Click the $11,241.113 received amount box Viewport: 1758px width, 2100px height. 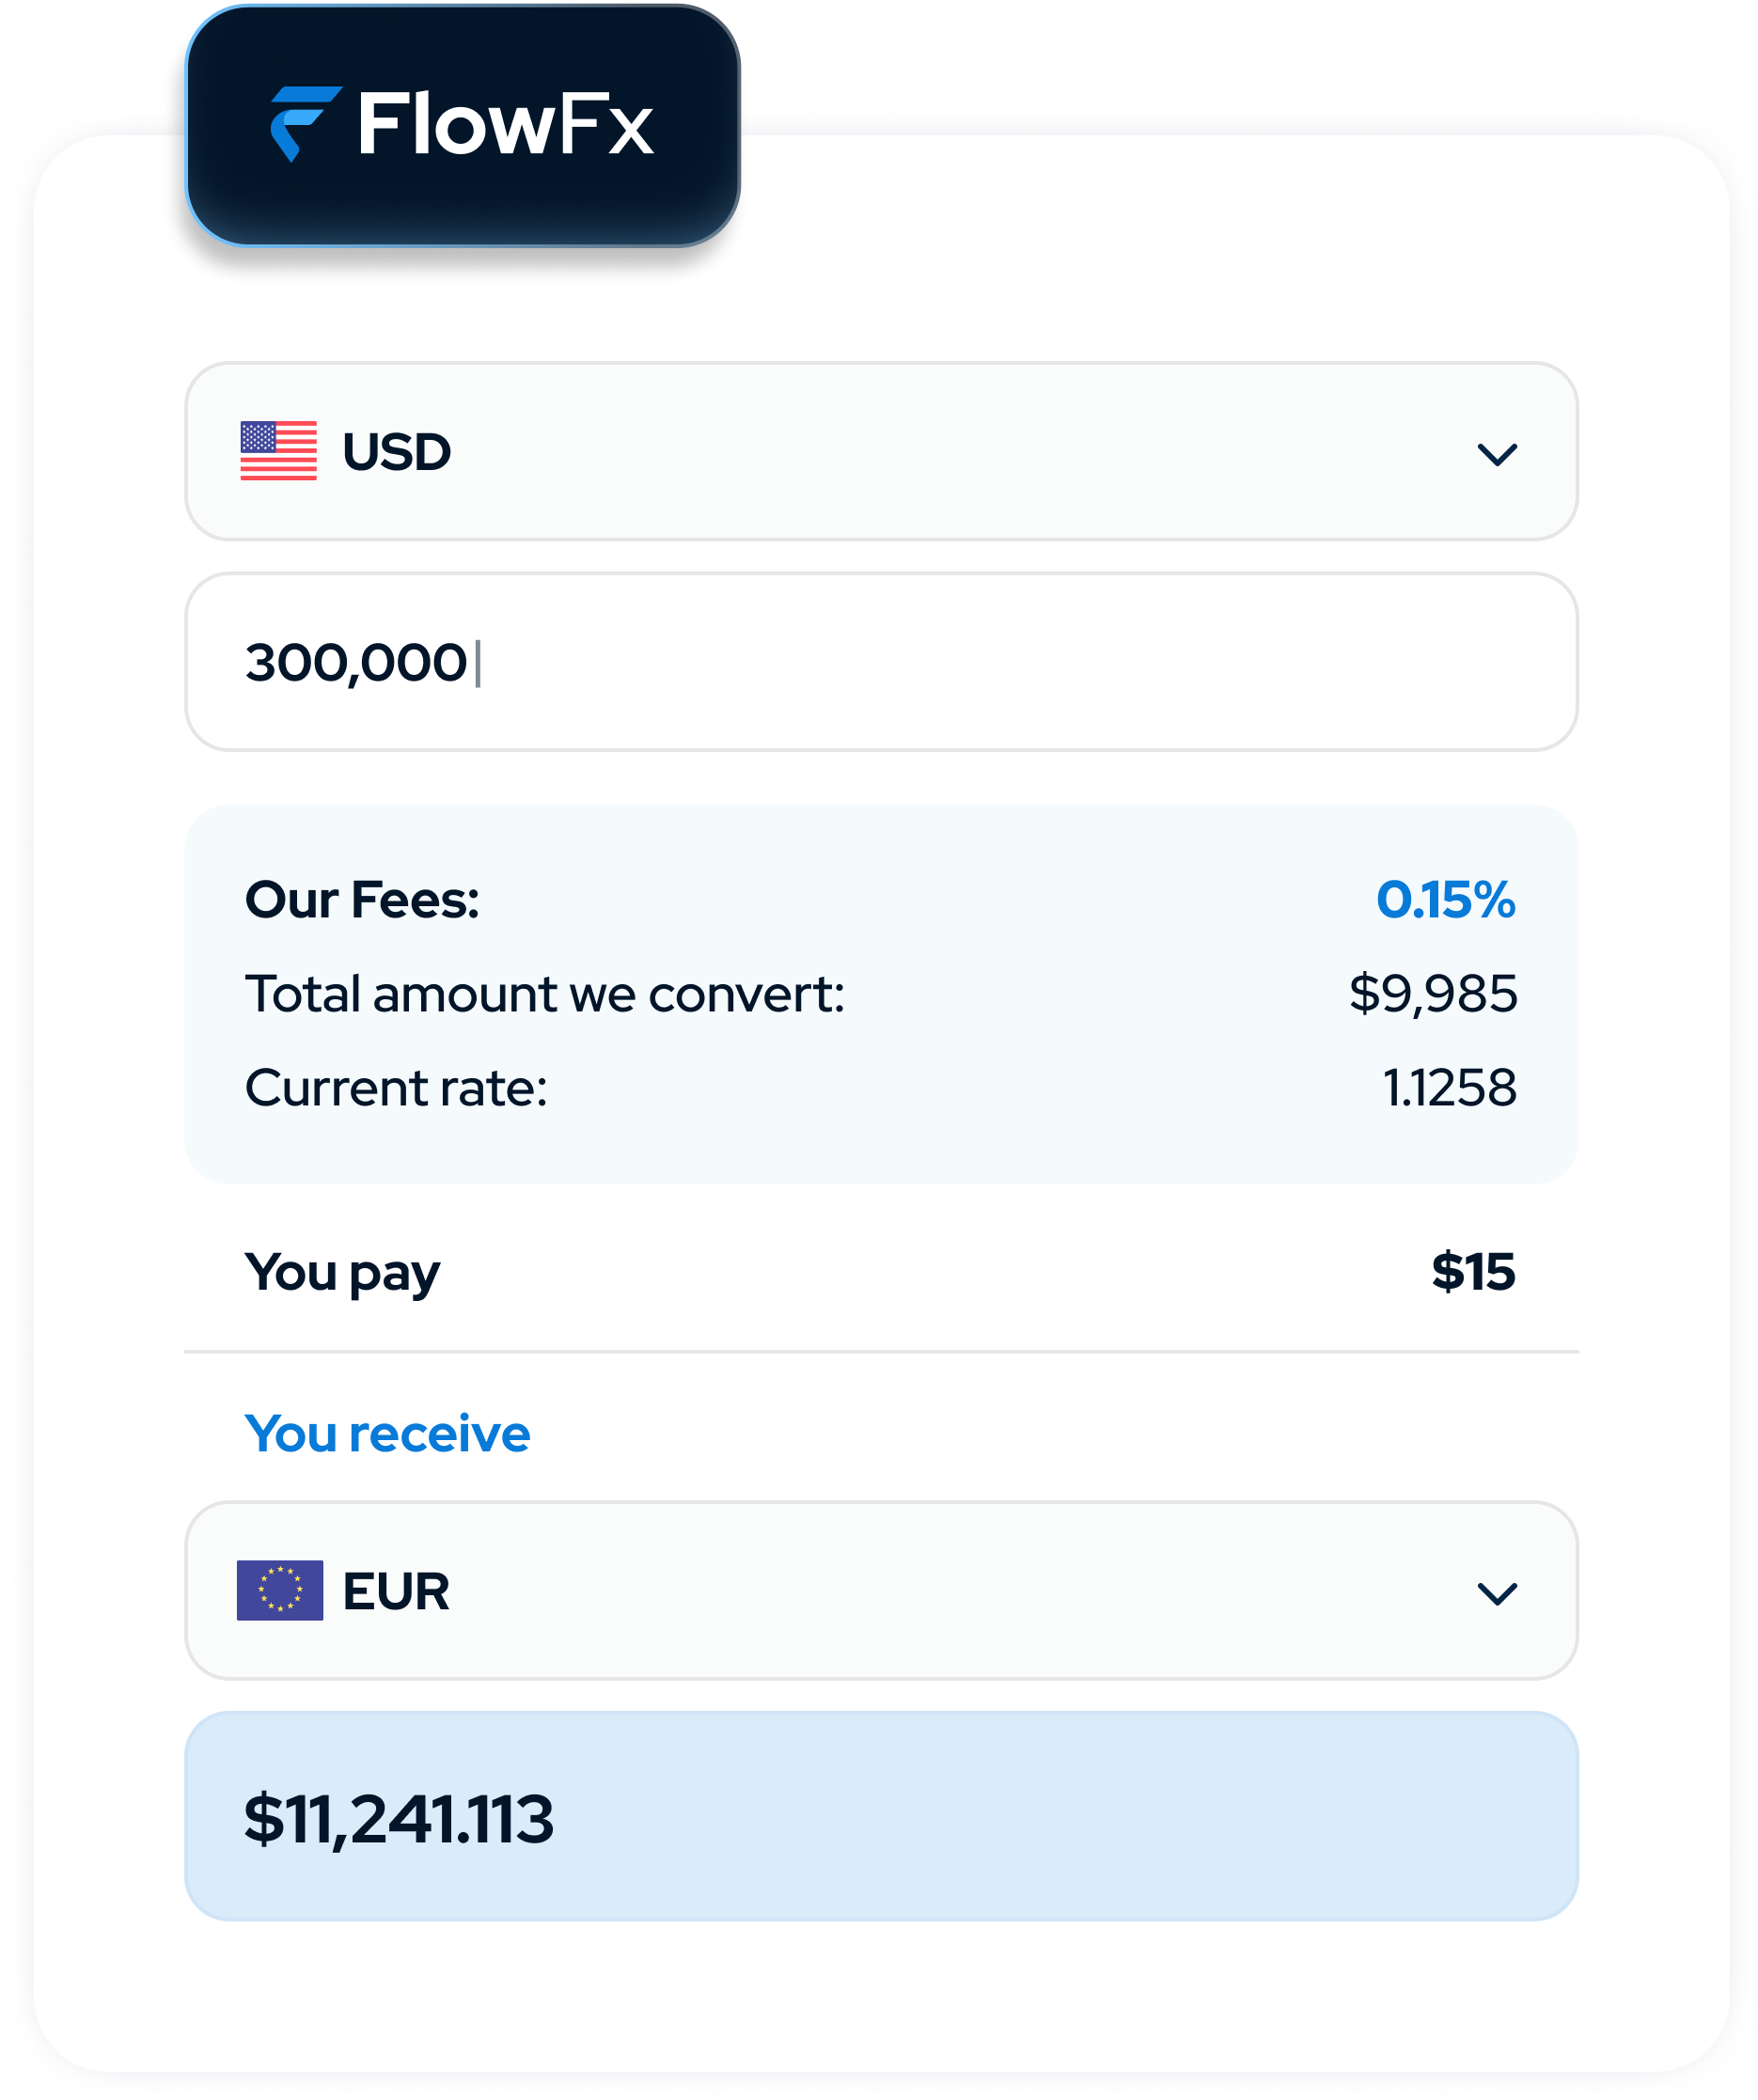tap(881, 1816)
